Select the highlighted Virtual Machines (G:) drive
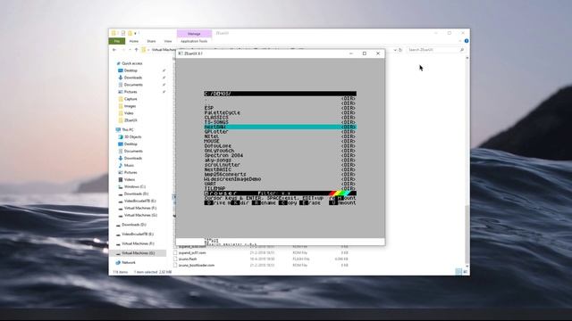This screenshot has height=321, width=572. point(138,253)
